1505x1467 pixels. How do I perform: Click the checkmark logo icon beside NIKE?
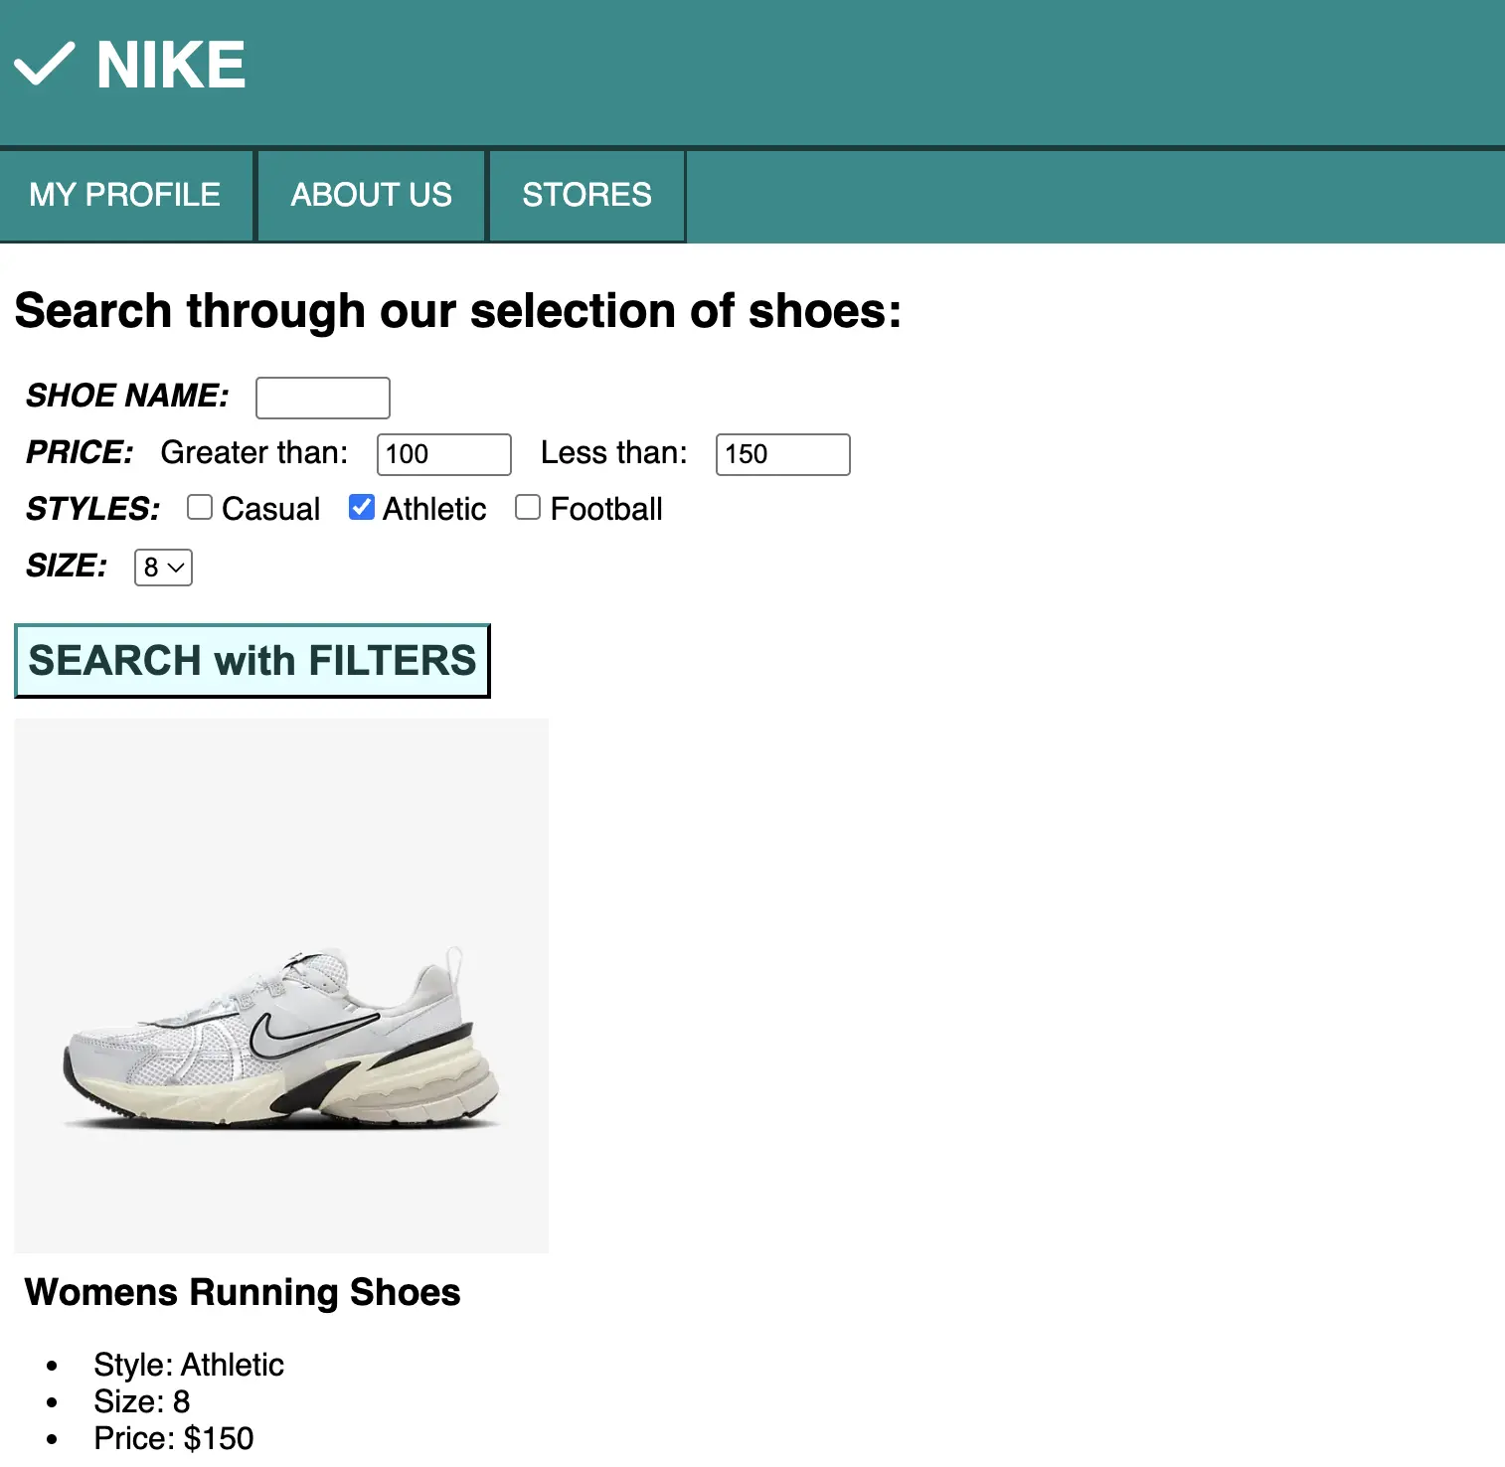pos(44,65)
